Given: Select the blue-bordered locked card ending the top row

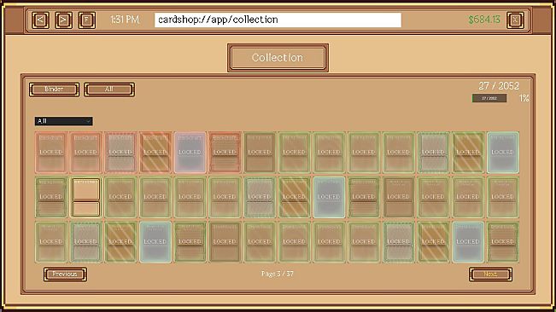Looking at the screenshot, I should point(503,153).
